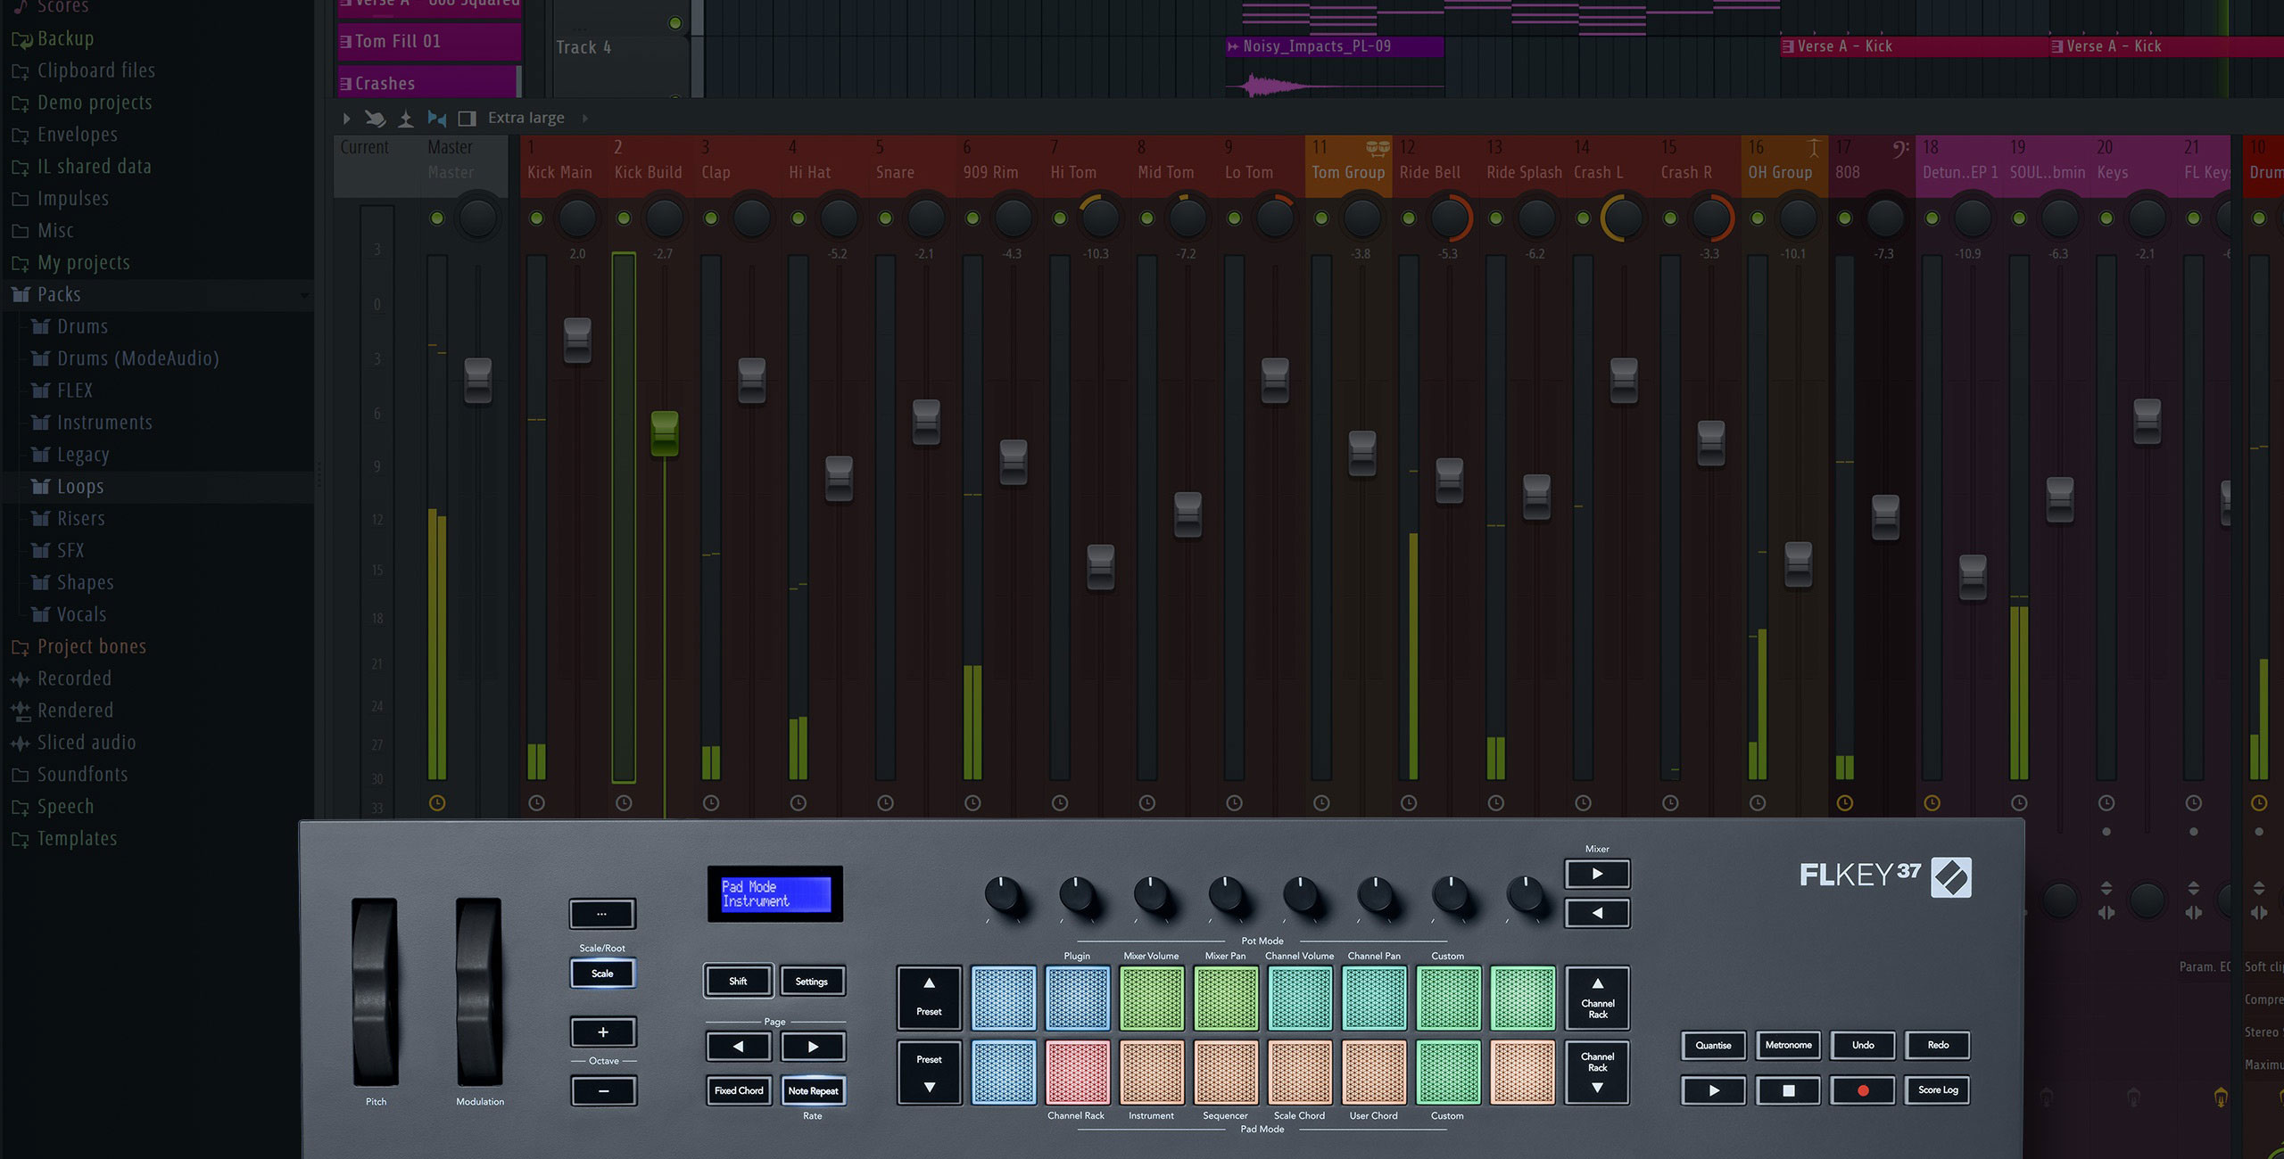Image resolution: width=2284 pixels, height=1159 pixels.
Task: Collapse the Packs folder in browser
Action: tap(59, 294)
